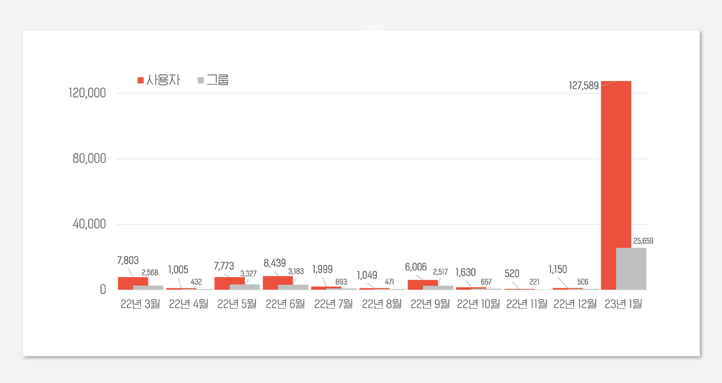Select the 사용자 legend label
Image resolution: width=722 pixels, height=383 pixels.
[x=163, y=80]
